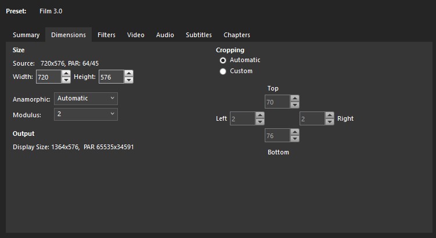Viewport: 436px width, 238px height.
Task: Go to the Video tab
Action: (x=136, y=35)
